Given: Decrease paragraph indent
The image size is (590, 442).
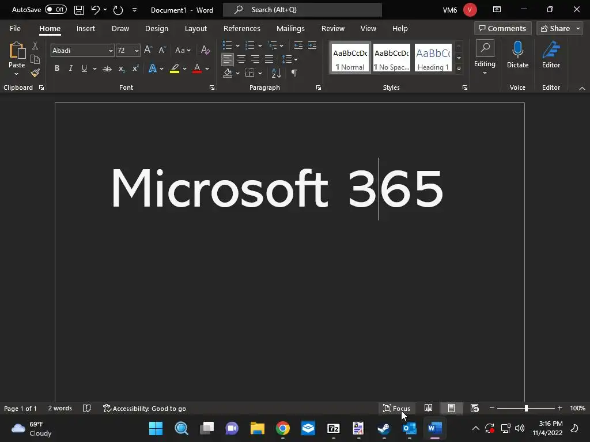Looking at the screenshot, I should tap(298, 45).
